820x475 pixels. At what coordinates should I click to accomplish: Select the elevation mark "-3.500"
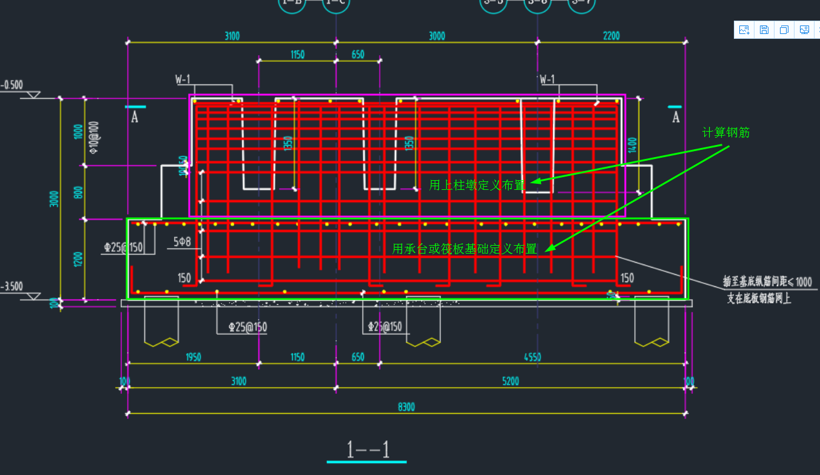(x=12, y=286)
